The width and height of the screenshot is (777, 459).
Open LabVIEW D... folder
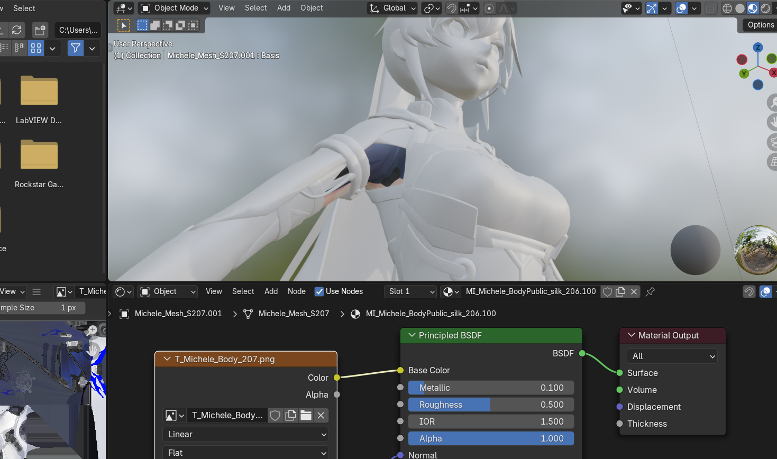(39, 100)
